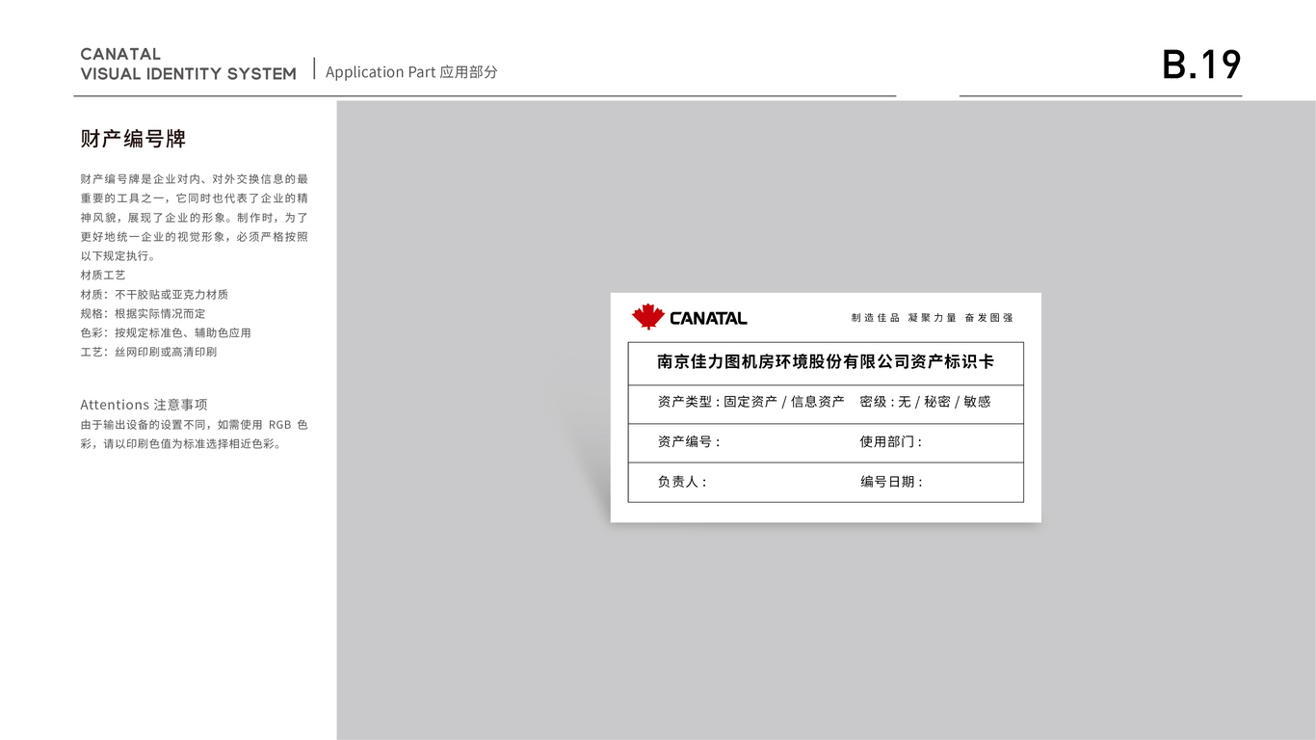This screenshot has height=740, width=1316.
Task: Click the slogan '制造佳品 凝聚力量 奋发图强'
Action: (x=933, y=318)
